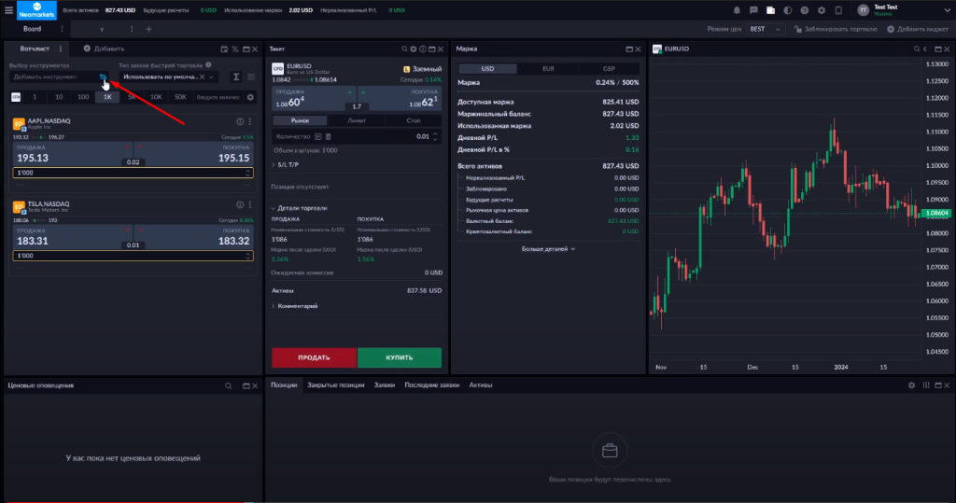The height and width of the screenshot is (503, 956).
Task: Open the chat messages icon
Action: (x=753, y=10)
